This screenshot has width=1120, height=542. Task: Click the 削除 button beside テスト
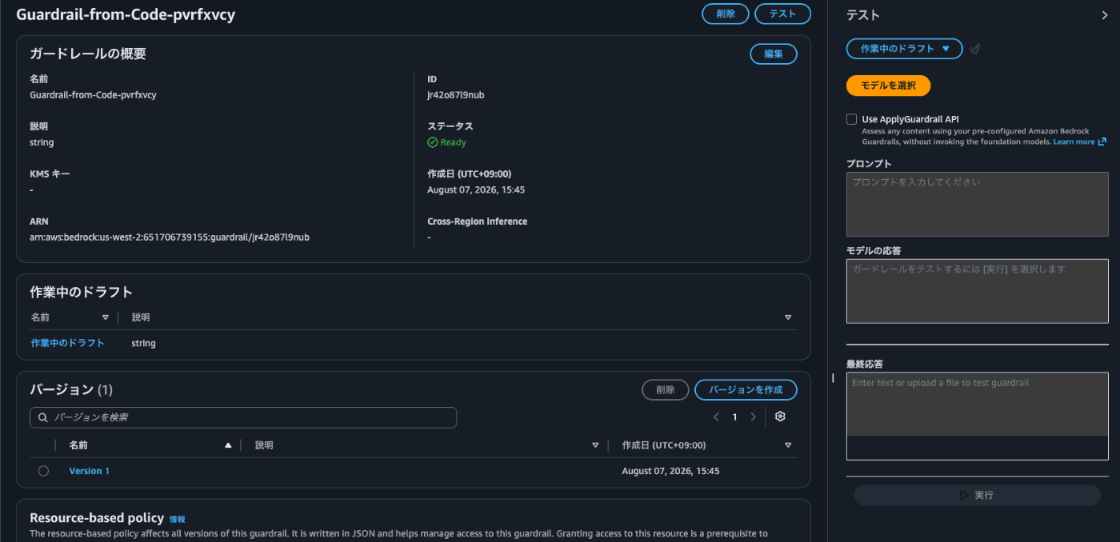coord(726,14)
